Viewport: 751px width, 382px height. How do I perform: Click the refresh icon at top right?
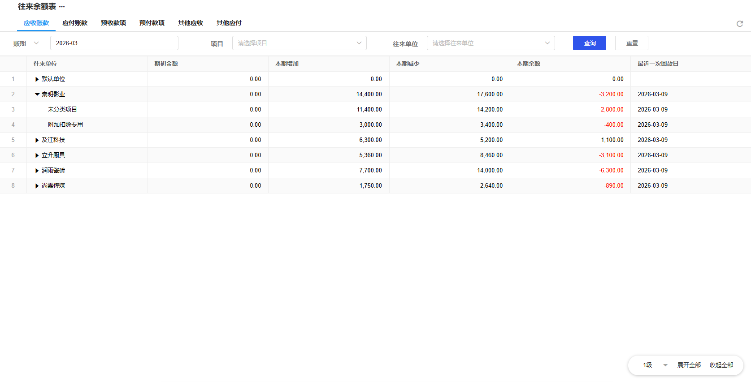pos(739,24)
